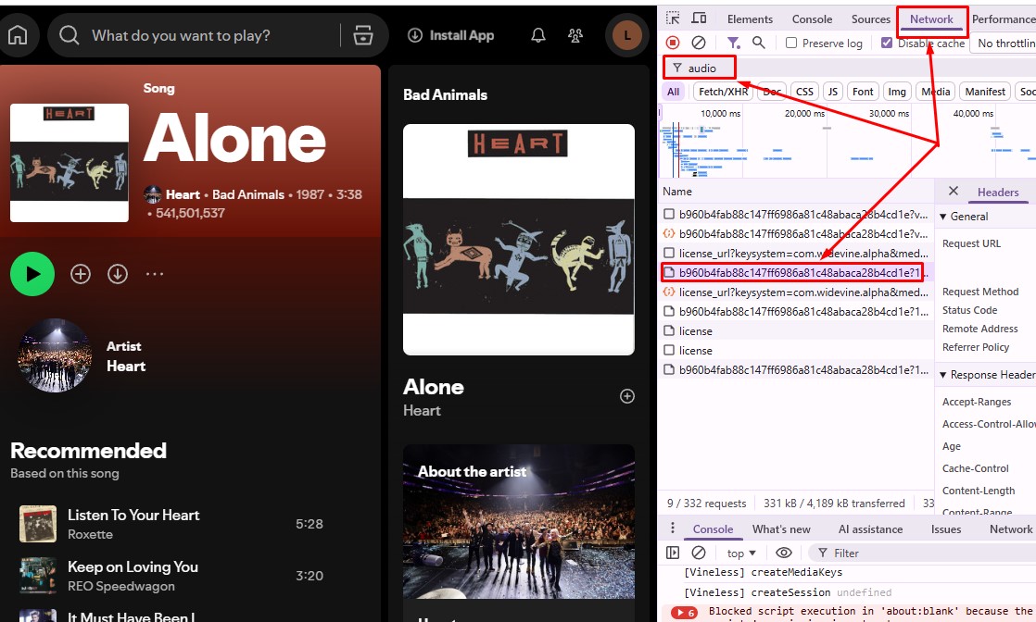The height and width of the screenshot is (622, 1036).
Task: Enable the Preserve log checkbox
Action: pos(790,43)
